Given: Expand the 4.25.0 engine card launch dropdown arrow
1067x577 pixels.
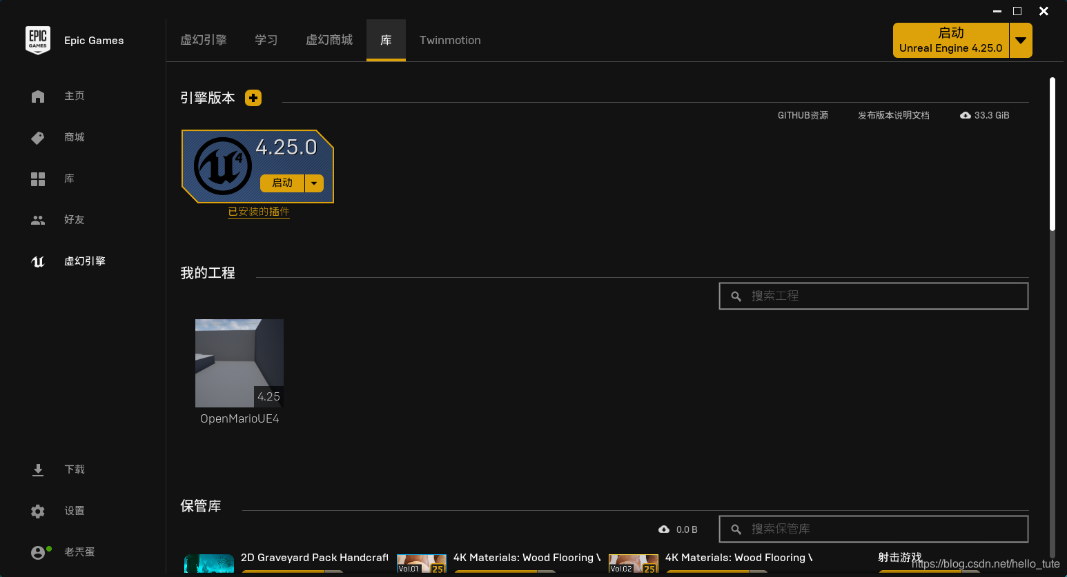Looking at the screenshot, I should pos(314,183).
